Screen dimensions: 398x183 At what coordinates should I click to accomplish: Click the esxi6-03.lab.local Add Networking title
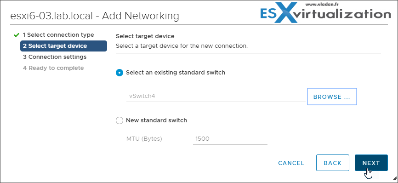point(94,16)
